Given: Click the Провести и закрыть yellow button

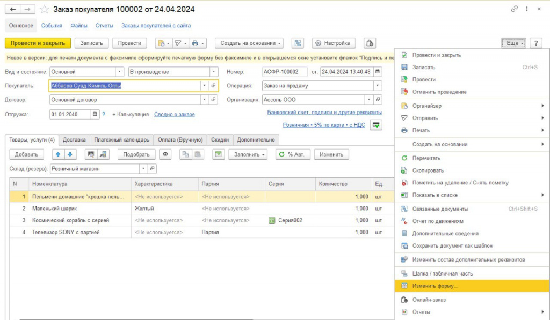Looking at the screenshot, I should pos(38,43).
